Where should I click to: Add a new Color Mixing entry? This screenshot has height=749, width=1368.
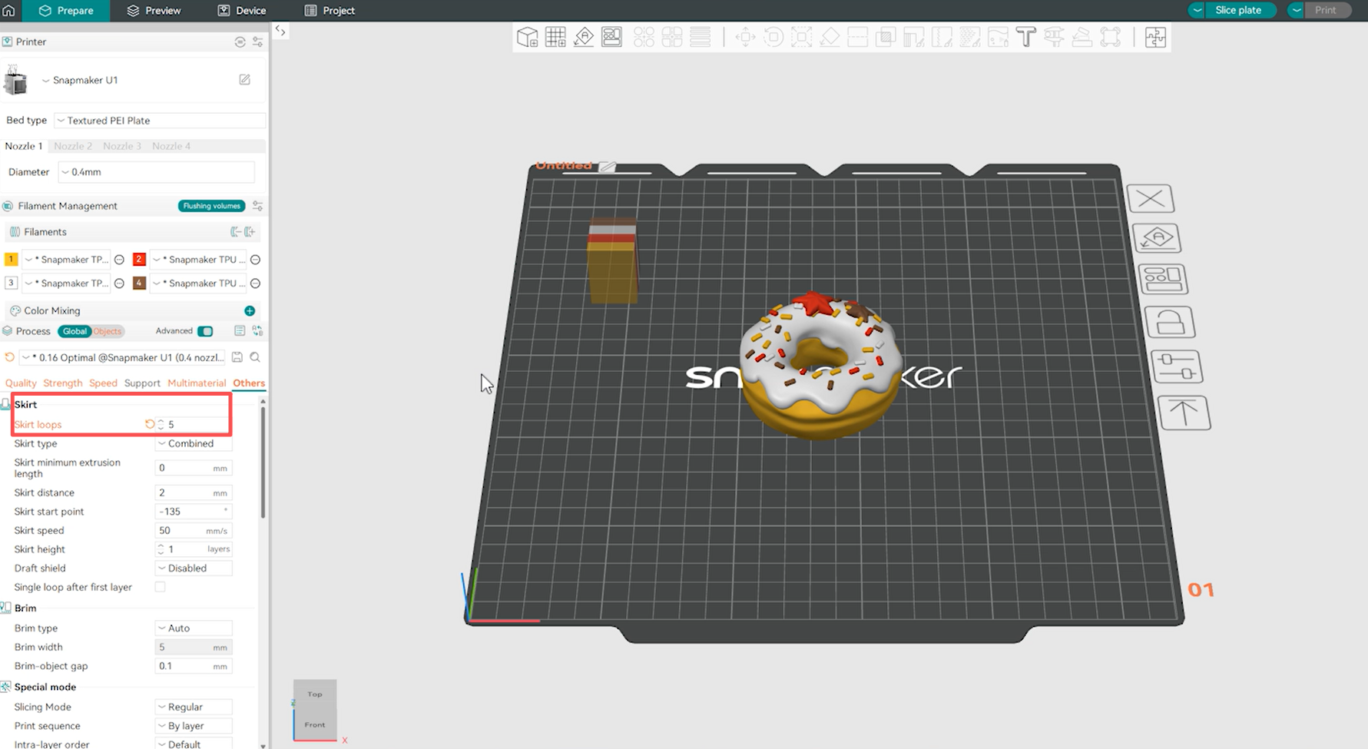(250, 310)
